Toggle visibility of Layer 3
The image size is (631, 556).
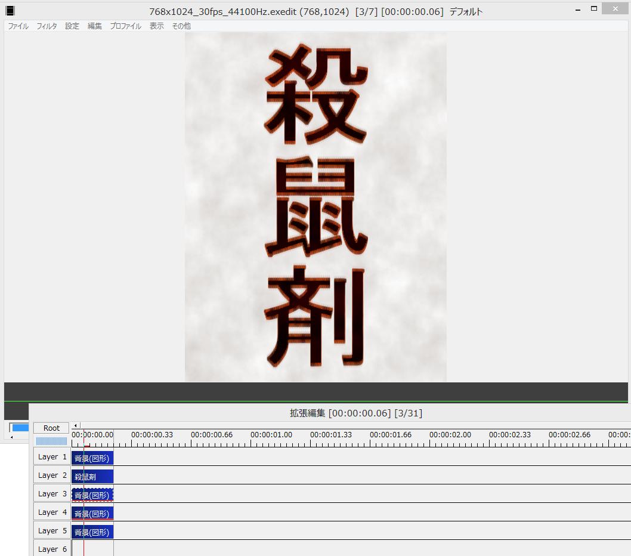[x=52, y=494]
